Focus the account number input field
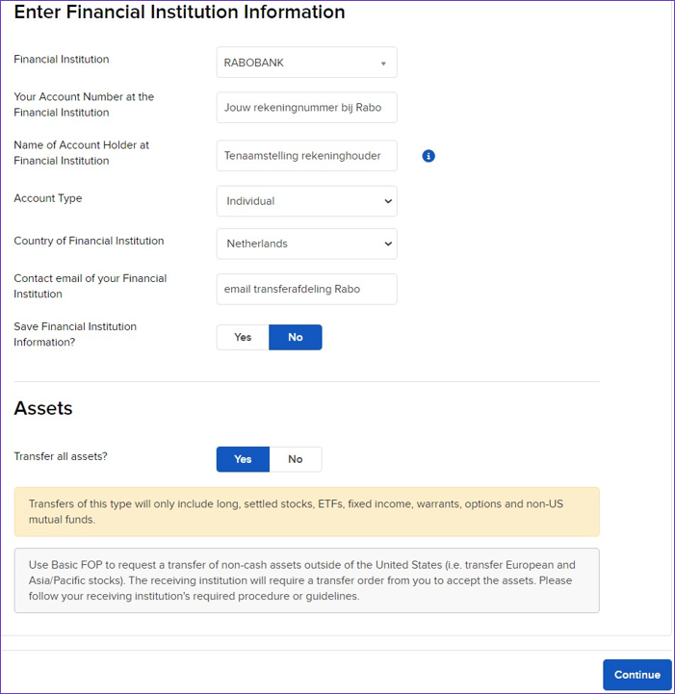Screen dimensions: 675x694 point(306,108)
